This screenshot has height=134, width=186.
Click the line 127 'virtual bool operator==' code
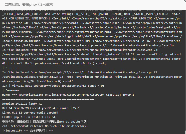click(53, 86)
